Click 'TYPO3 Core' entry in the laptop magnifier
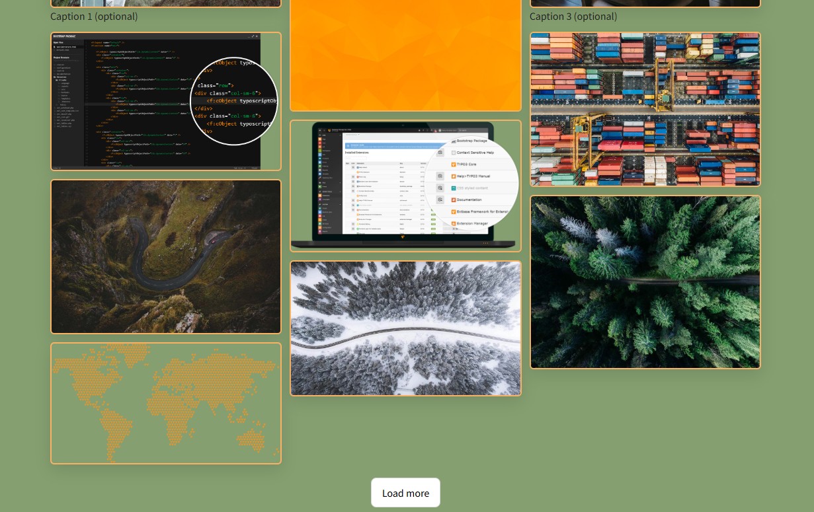Viewport: 814px width, 512px height. [x=466, y=165]
